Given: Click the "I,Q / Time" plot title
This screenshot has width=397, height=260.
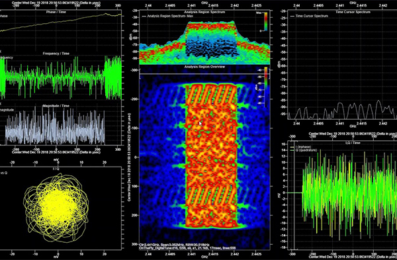Looking at the screenshot, I should click(353, 143).
